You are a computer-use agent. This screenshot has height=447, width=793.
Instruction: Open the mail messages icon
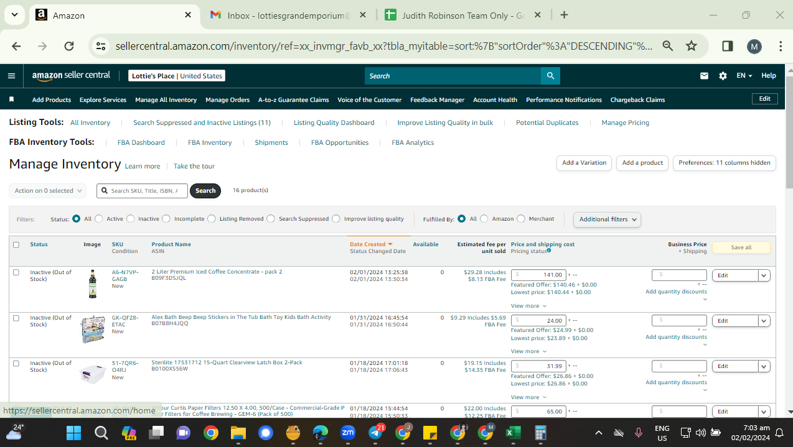coord(704,76)
